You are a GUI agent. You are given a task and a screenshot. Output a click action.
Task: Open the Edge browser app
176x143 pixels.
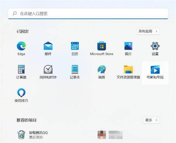point(21,49)
